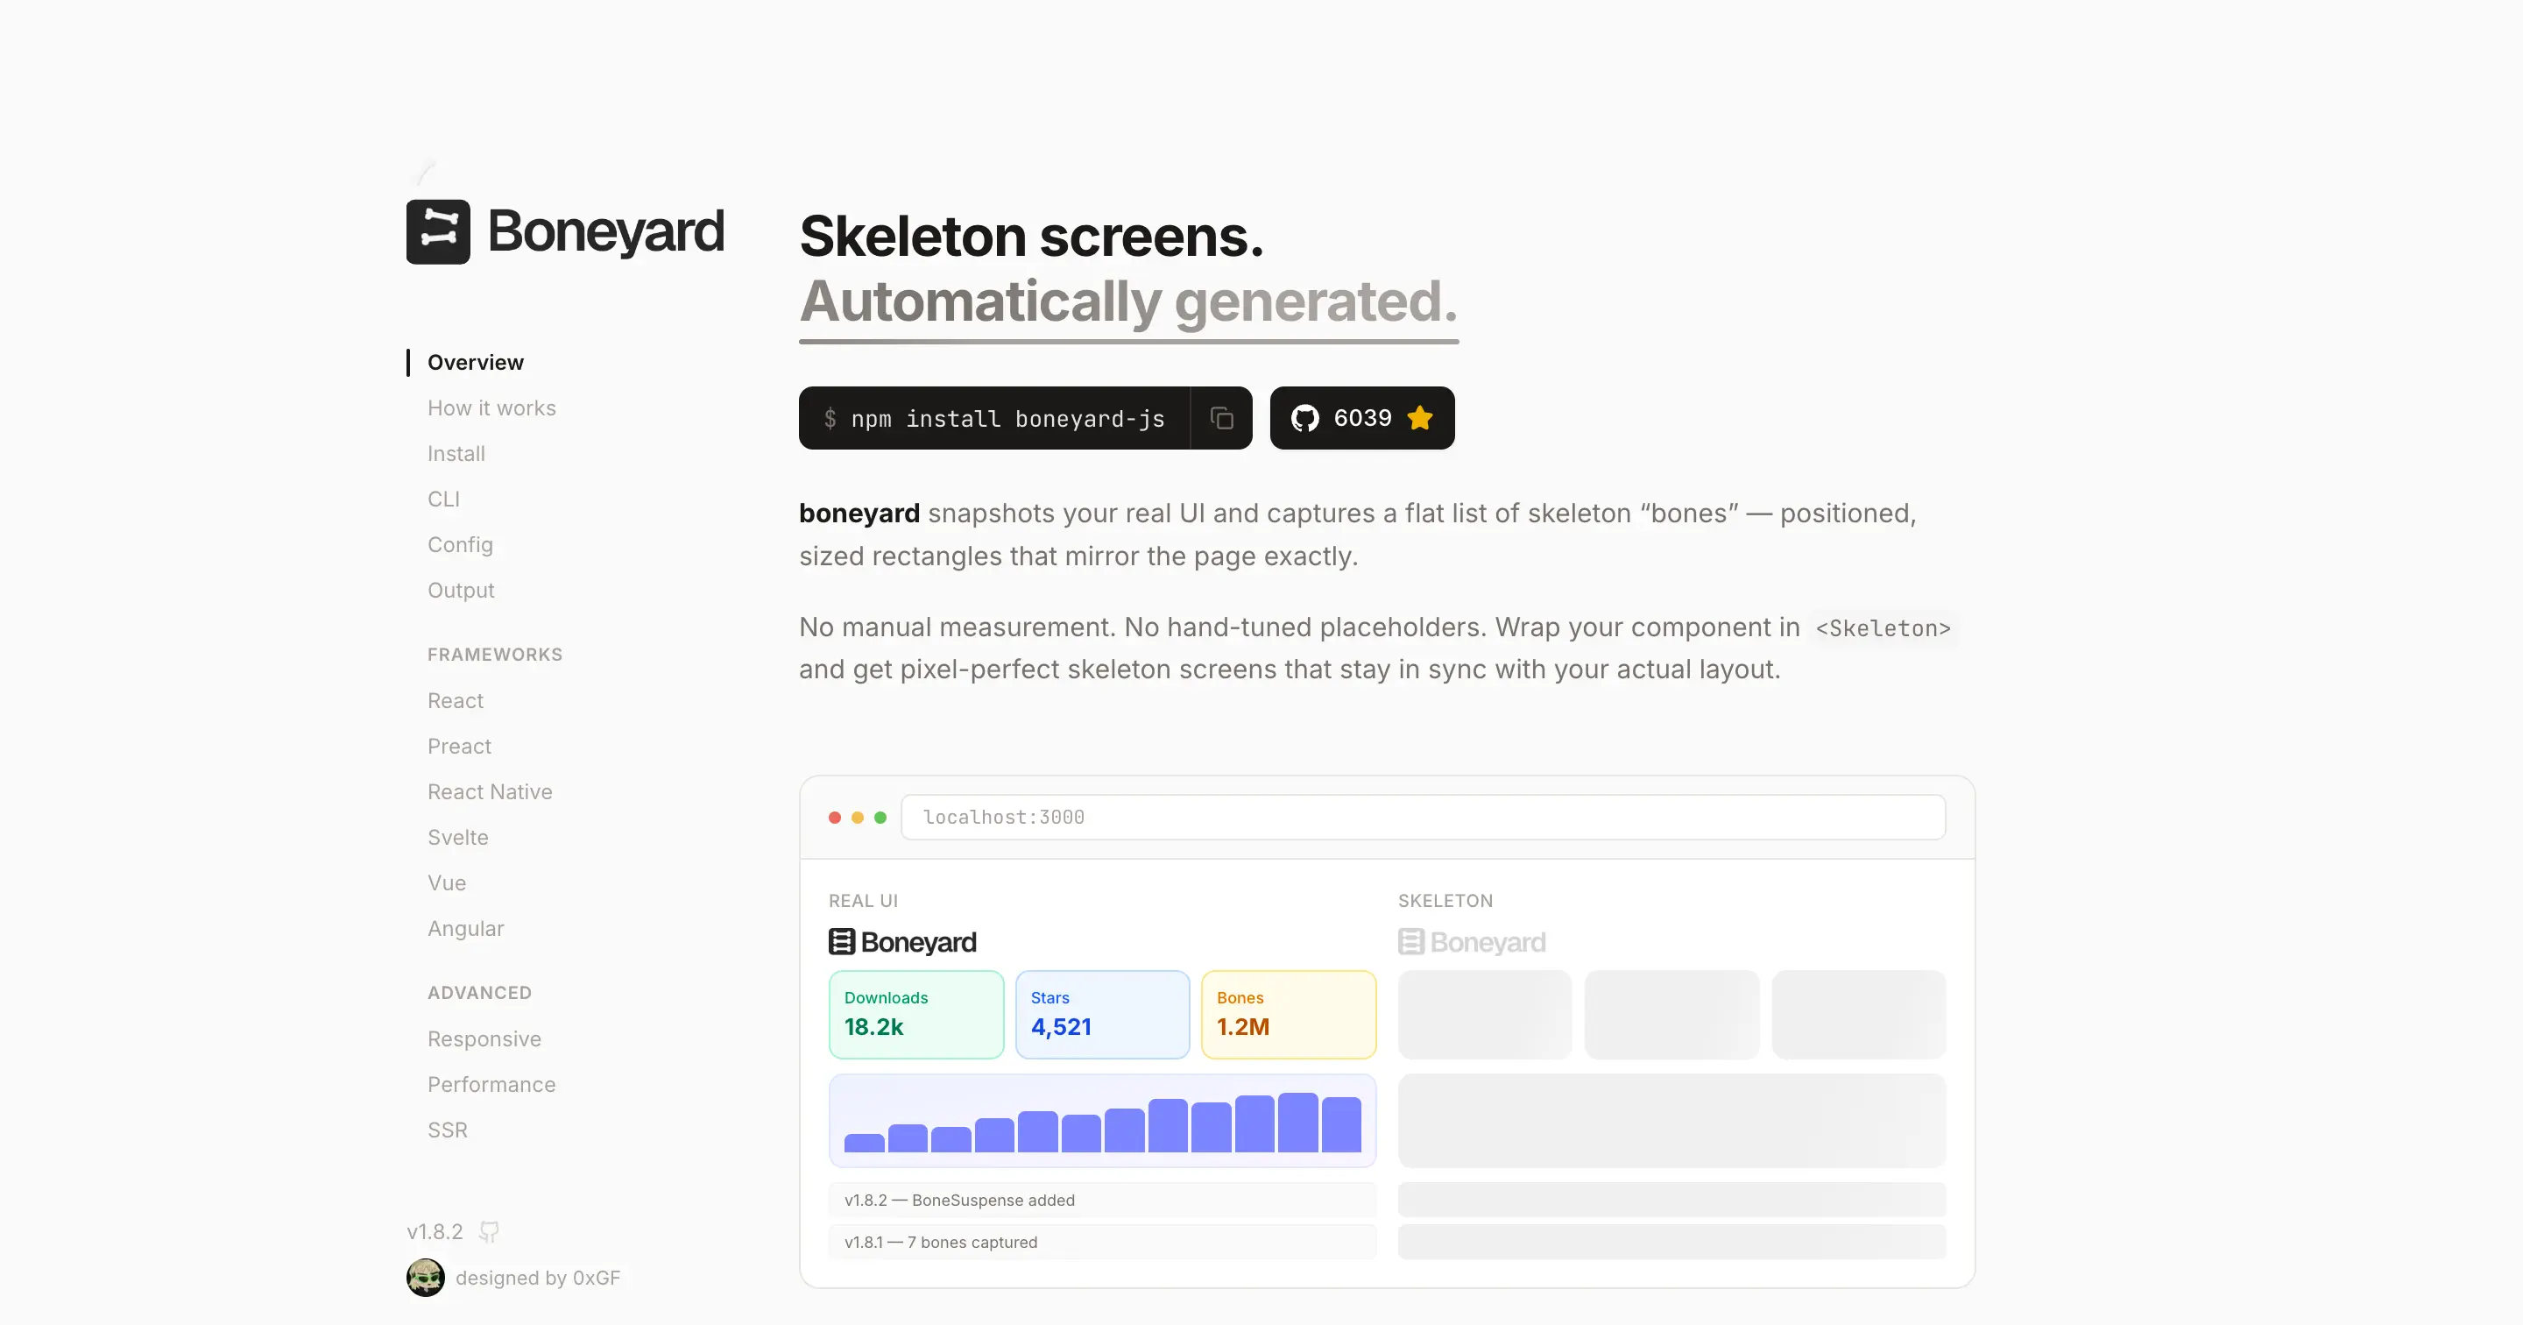Open GitHub icon next to v1.8.2
The width and height of the screenshot is (2523, 1325).
pyautogui.click(x=489, y=1232)
